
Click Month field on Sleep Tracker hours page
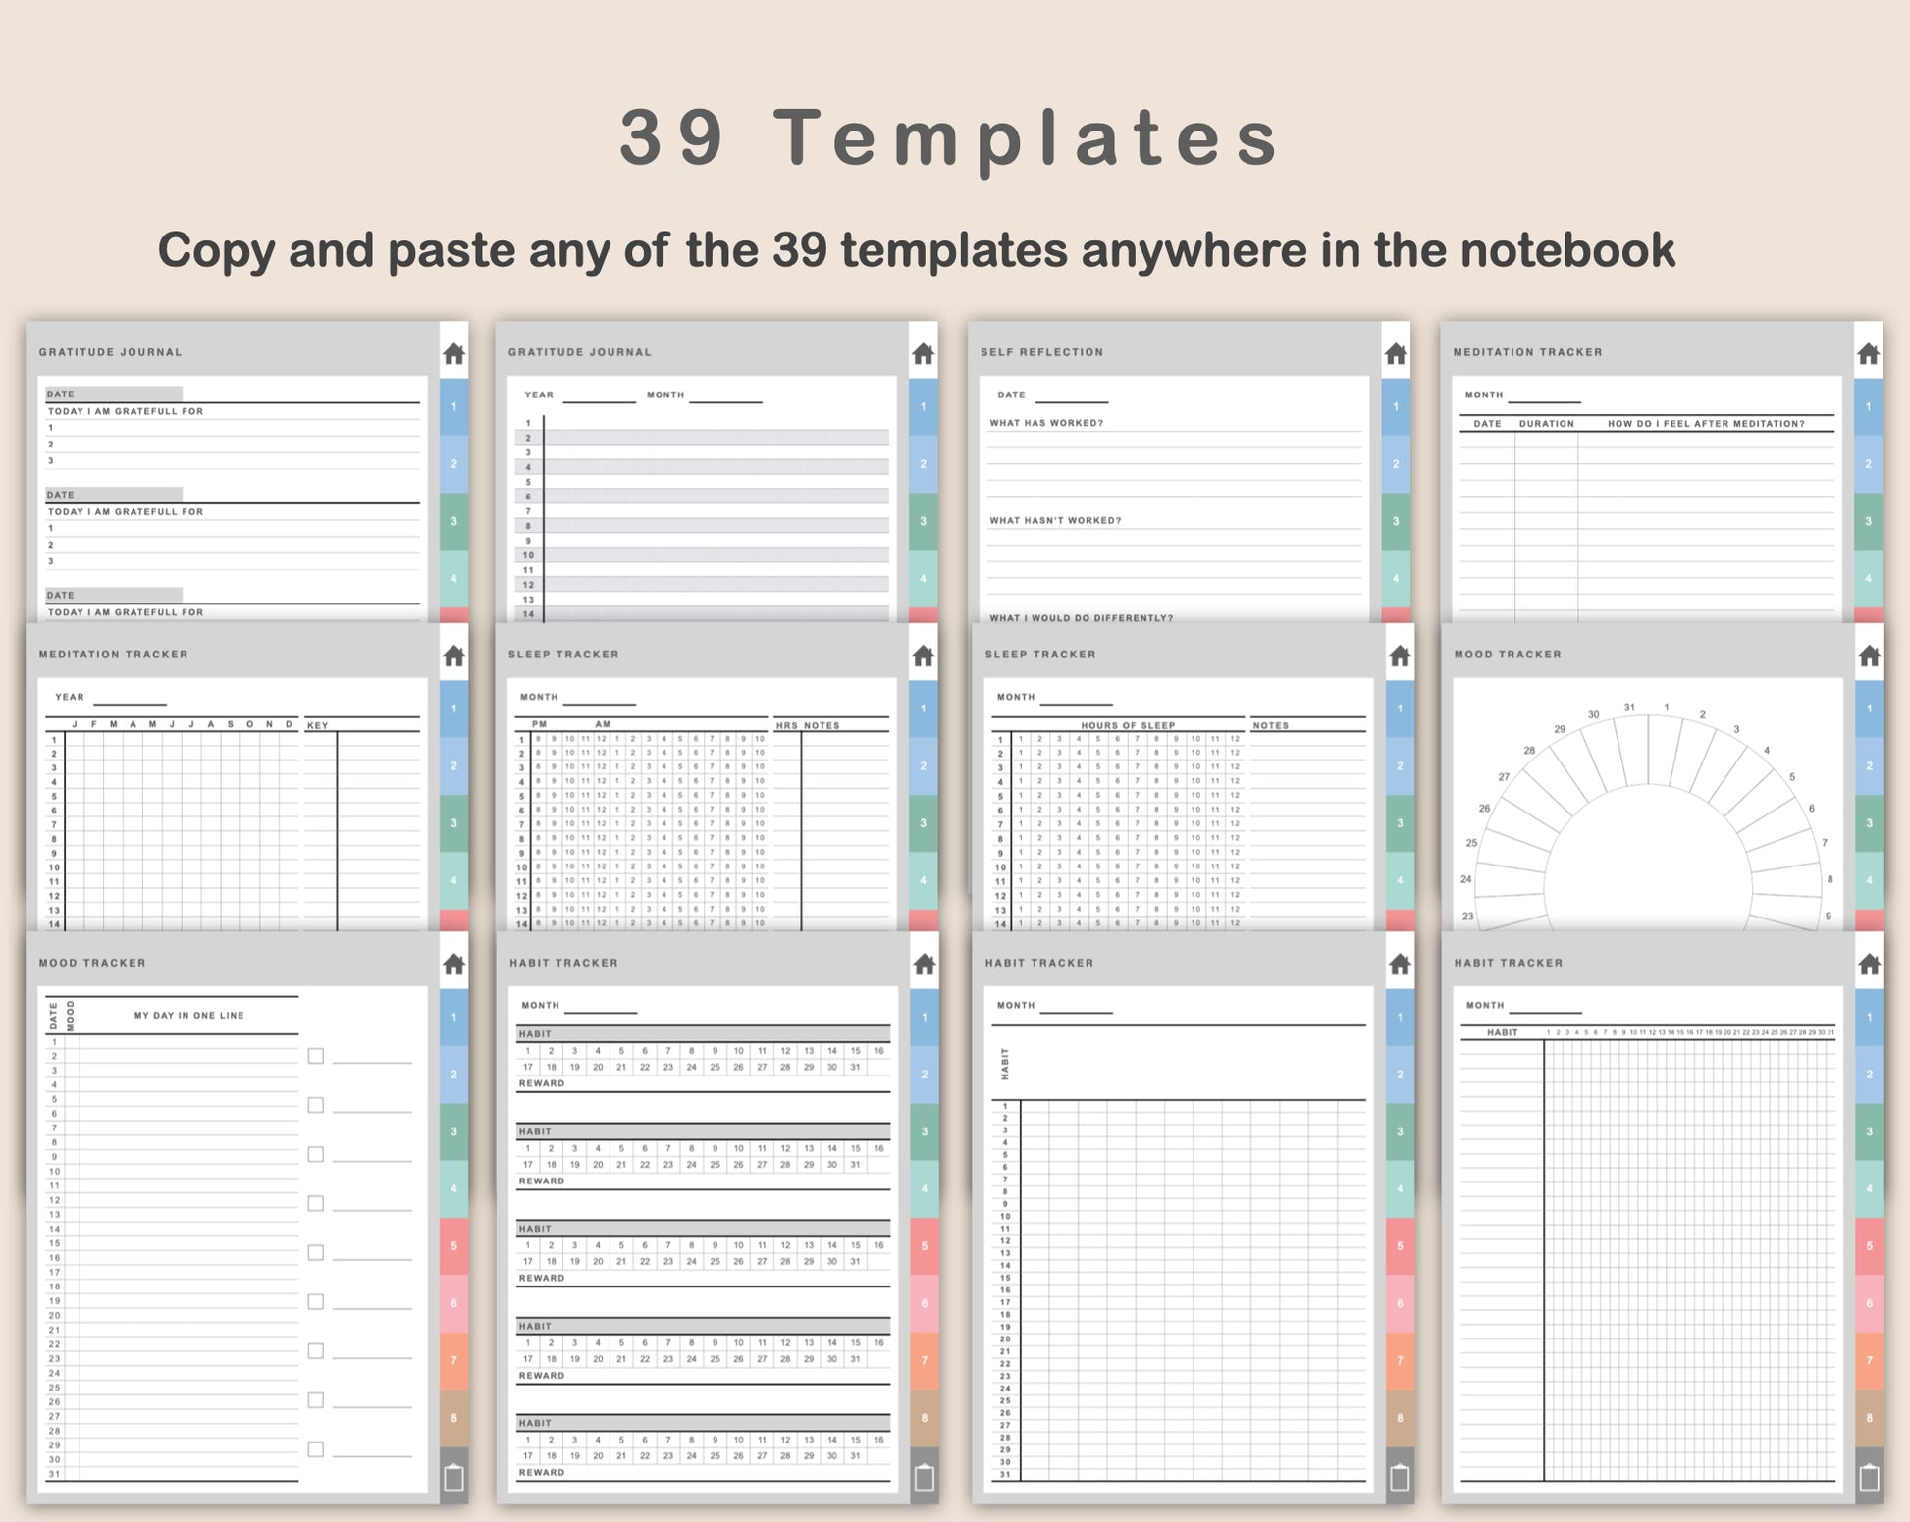coord(1076,698)
